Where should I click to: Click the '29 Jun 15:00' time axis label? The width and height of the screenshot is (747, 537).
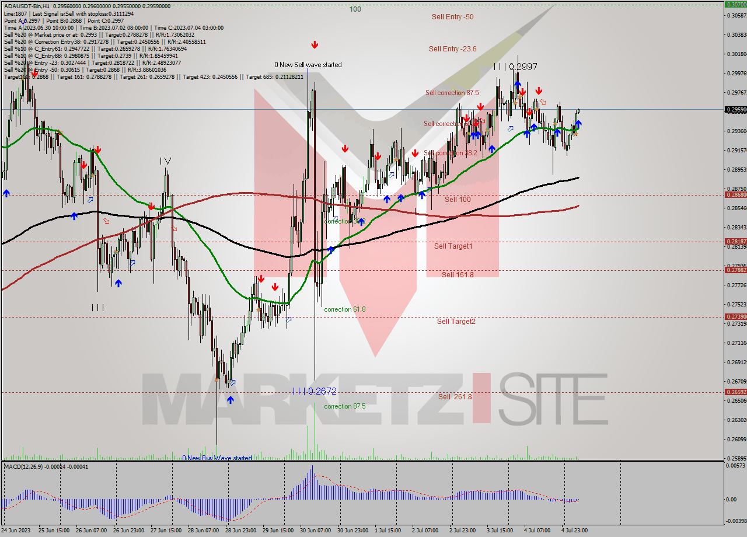278,531
